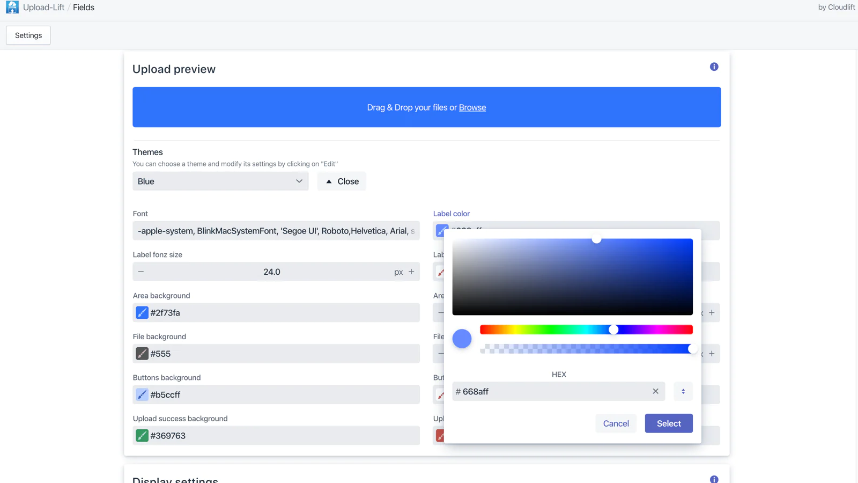This screenshot has height=483, width=858.
Task: Click the Browse link in upload area
Action: [472, 107]
